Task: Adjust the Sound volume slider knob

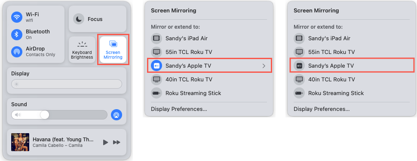Action: coord(45,115)
